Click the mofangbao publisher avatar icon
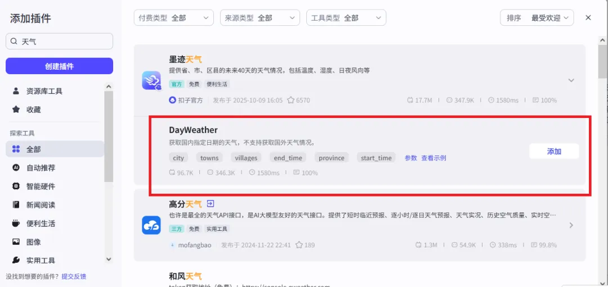Image resolution: width=608 pixels, height=287 pixels. [x=173, y=245]
